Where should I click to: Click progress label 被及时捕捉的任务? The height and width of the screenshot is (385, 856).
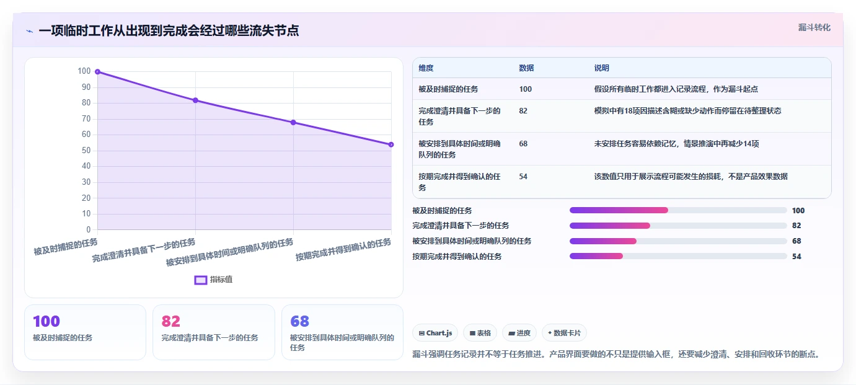[442, 211]
